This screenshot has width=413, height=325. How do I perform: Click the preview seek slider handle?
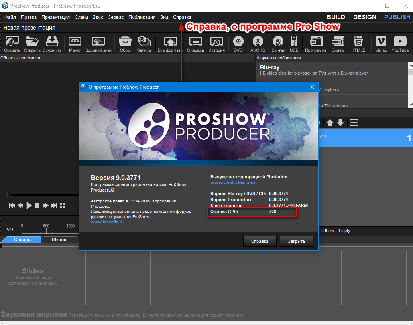(9, 195)
